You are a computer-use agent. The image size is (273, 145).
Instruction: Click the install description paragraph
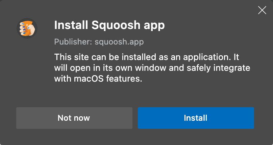152,67
